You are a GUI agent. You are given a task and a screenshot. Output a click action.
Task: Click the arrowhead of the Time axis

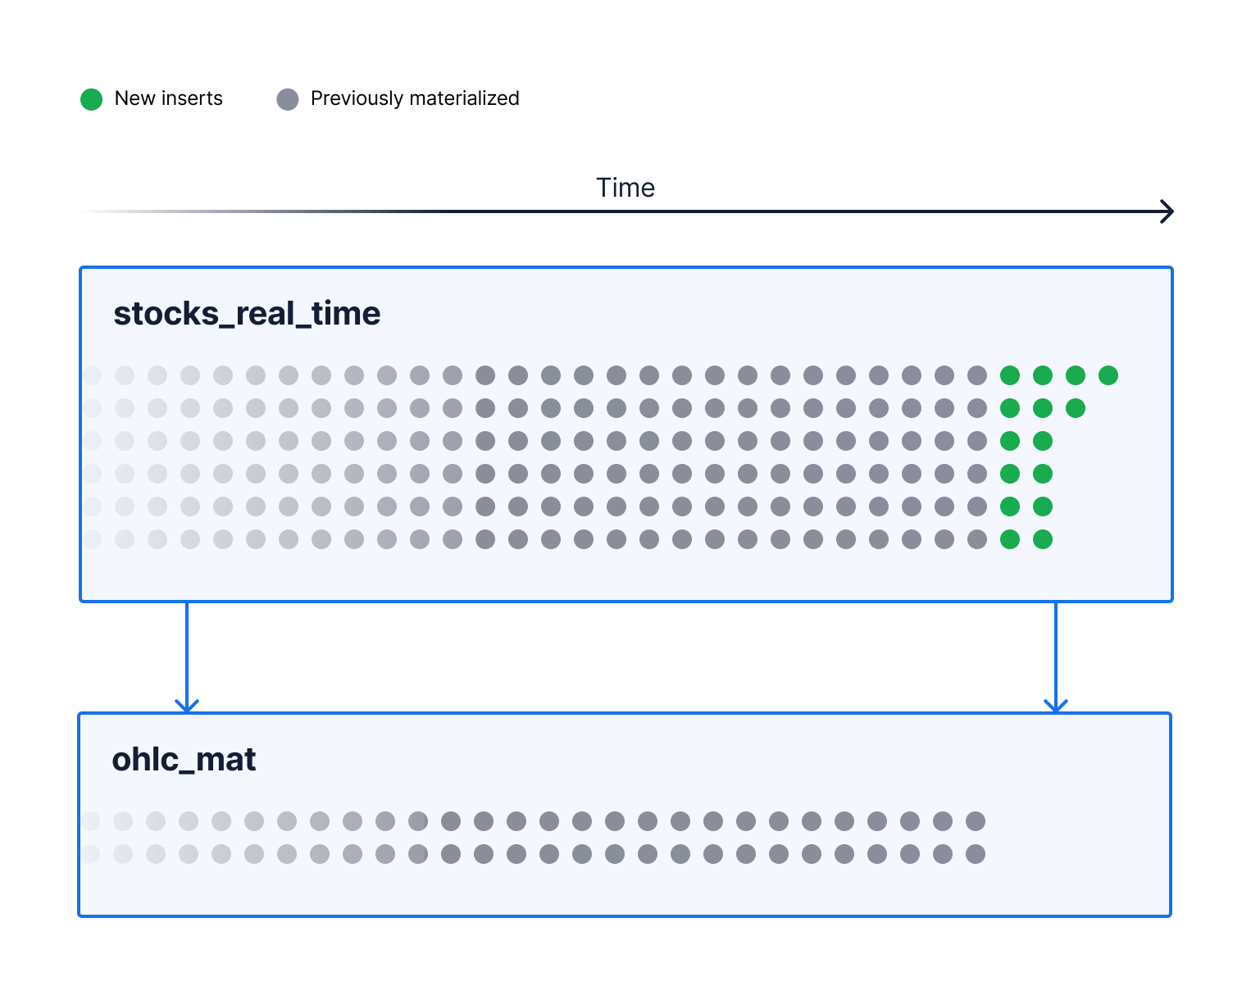[1167, 211]
